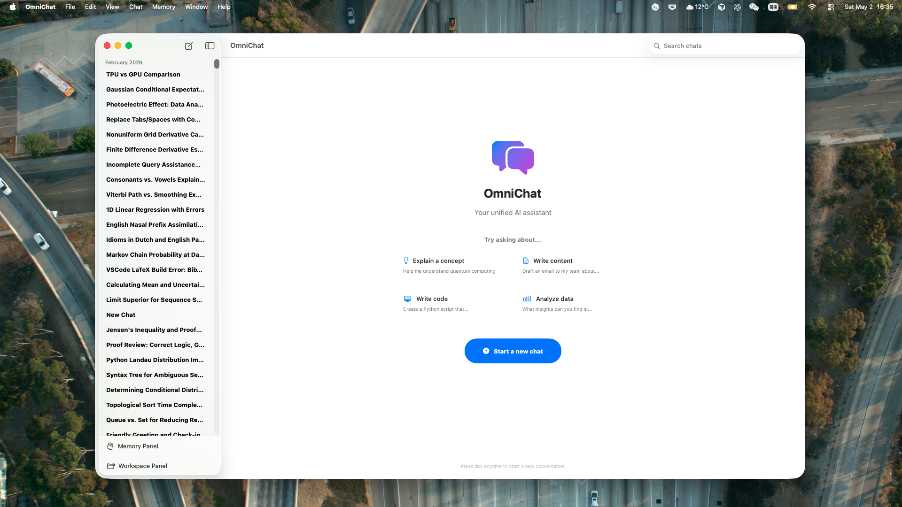Open the Determining Conditional Distri... chat
Image resolution: width=902 pixels, height=507 pixels.
157,390
